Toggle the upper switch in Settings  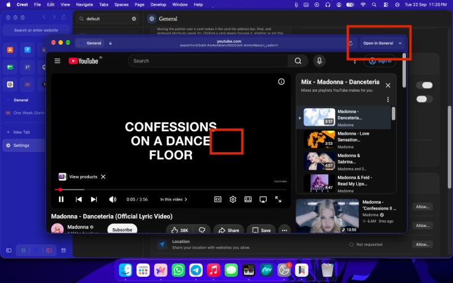[424, 85]
